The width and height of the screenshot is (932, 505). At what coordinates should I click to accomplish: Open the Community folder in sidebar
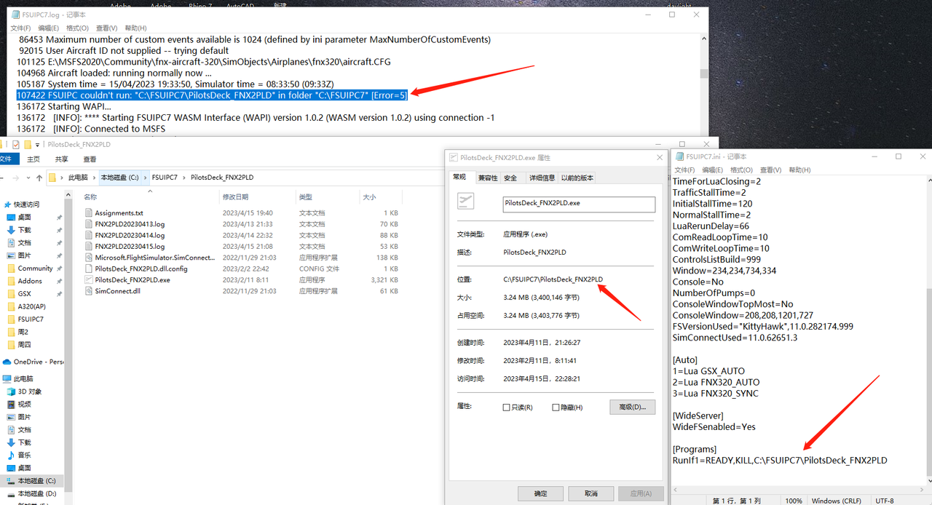point(35,269)
